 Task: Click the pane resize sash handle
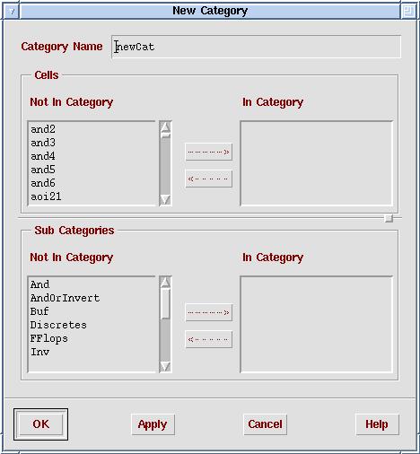pyautogui.click(x=389, y=218)
